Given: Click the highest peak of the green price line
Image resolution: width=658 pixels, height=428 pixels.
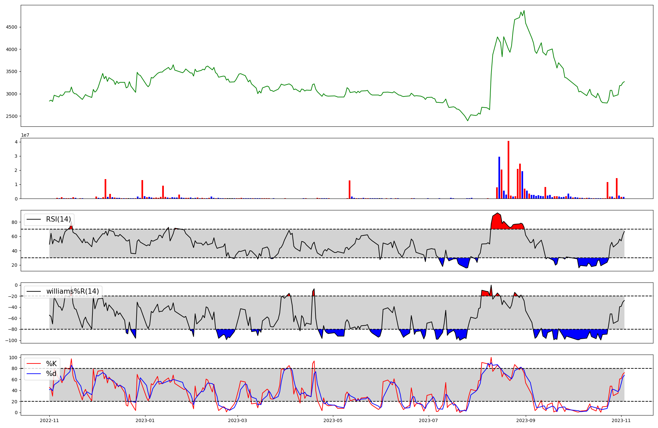Looking at the screenshot, I should 524,11.
